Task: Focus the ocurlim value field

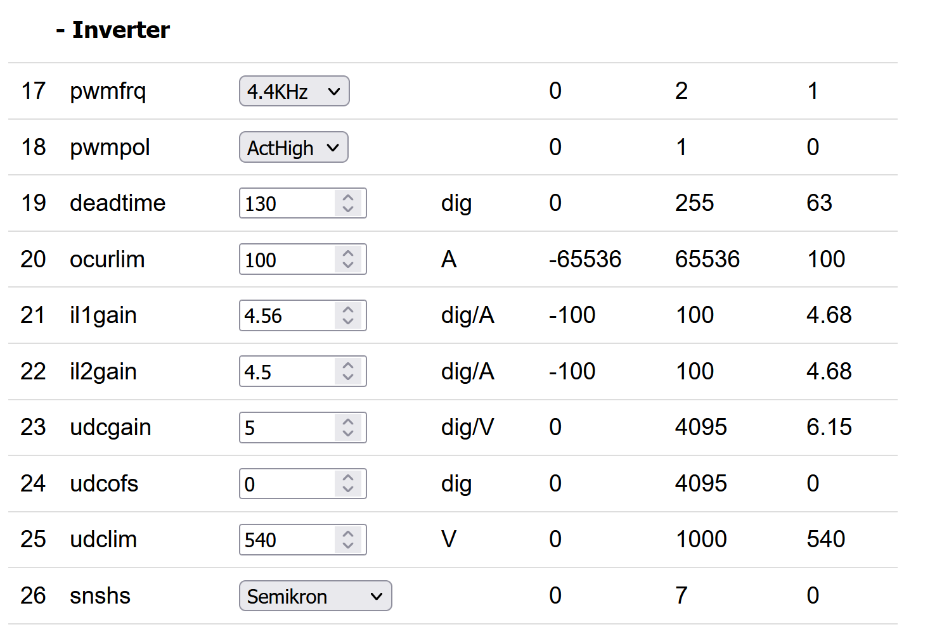Action: 287,260
